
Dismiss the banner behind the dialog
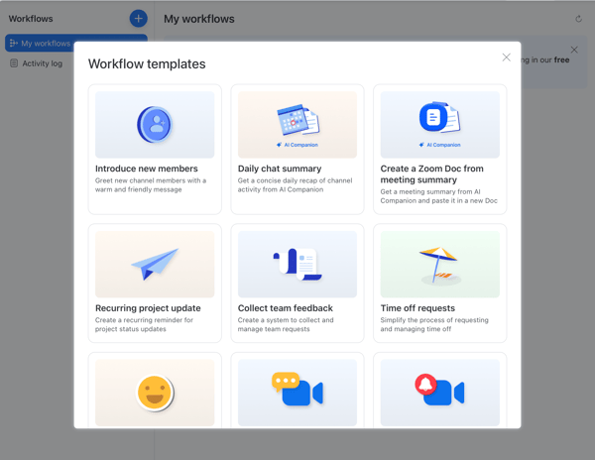[x=574, y=50]
